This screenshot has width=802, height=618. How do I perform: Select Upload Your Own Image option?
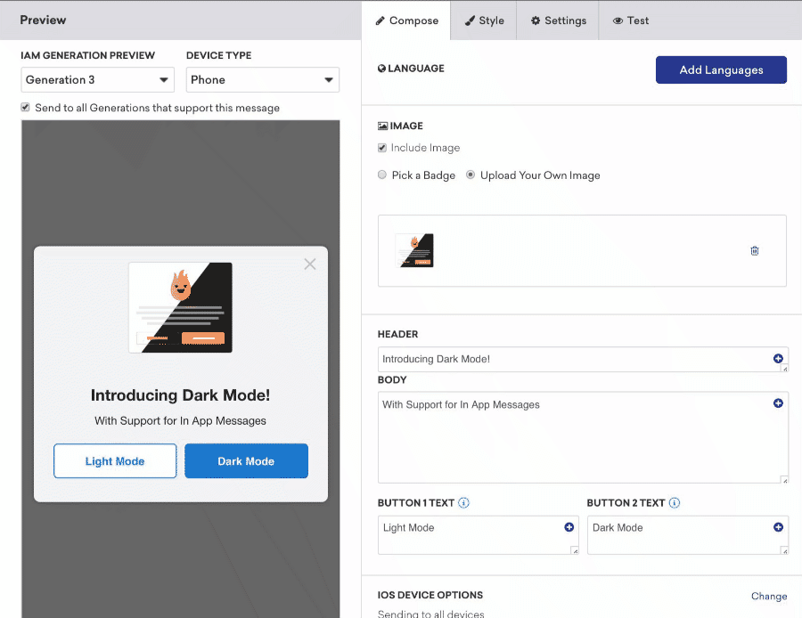[470, 175]
